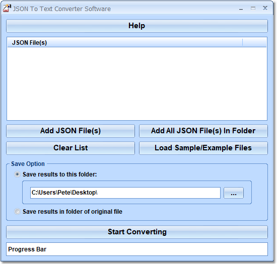Viewport: 277px width, 265px height.
Task: Open the Help button
Action: pyautogui.click(x=137, y=26)
